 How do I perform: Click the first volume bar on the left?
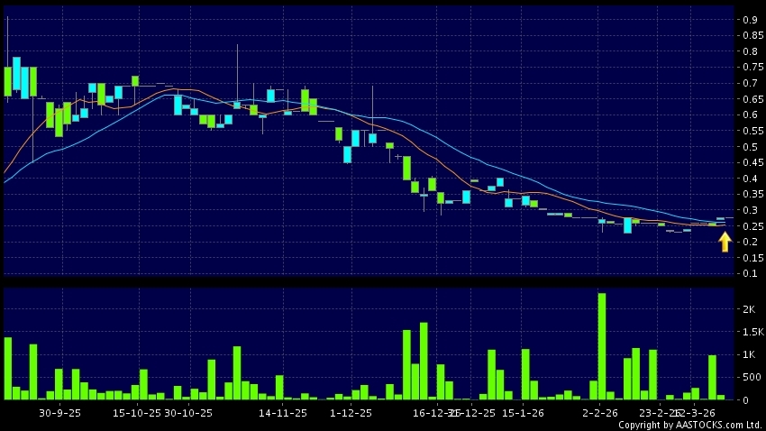8,368
